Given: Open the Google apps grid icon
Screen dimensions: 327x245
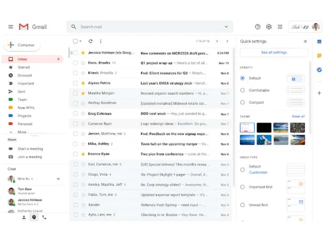Looking at the screenshot, I should coord(280,27).
